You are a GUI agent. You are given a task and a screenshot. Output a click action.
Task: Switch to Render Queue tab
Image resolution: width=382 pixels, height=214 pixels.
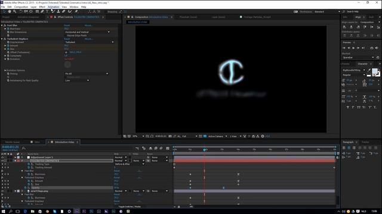pos(13,142)
